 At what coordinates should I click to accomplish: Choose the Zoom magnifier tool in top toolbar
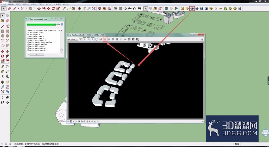89,8
